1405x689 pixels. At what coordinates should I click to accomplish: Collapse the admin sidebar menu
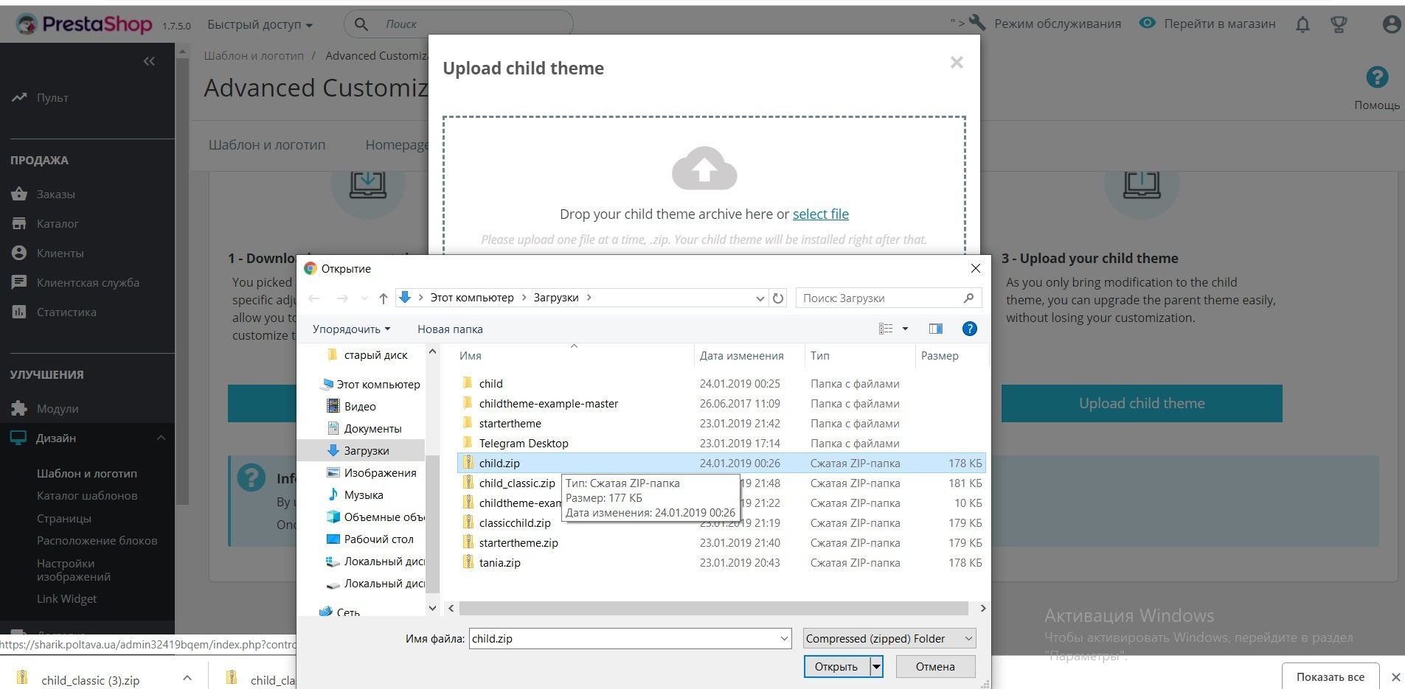(x=149, y=61)
